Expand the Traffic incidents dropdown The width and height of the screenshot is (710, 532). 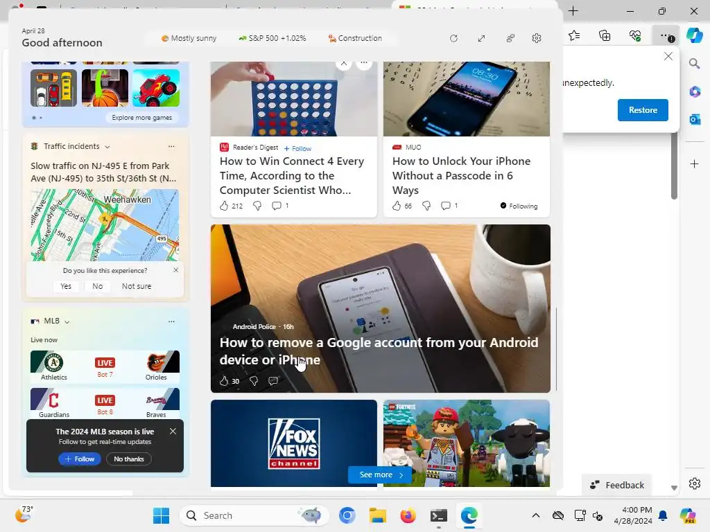click(107, 147)
